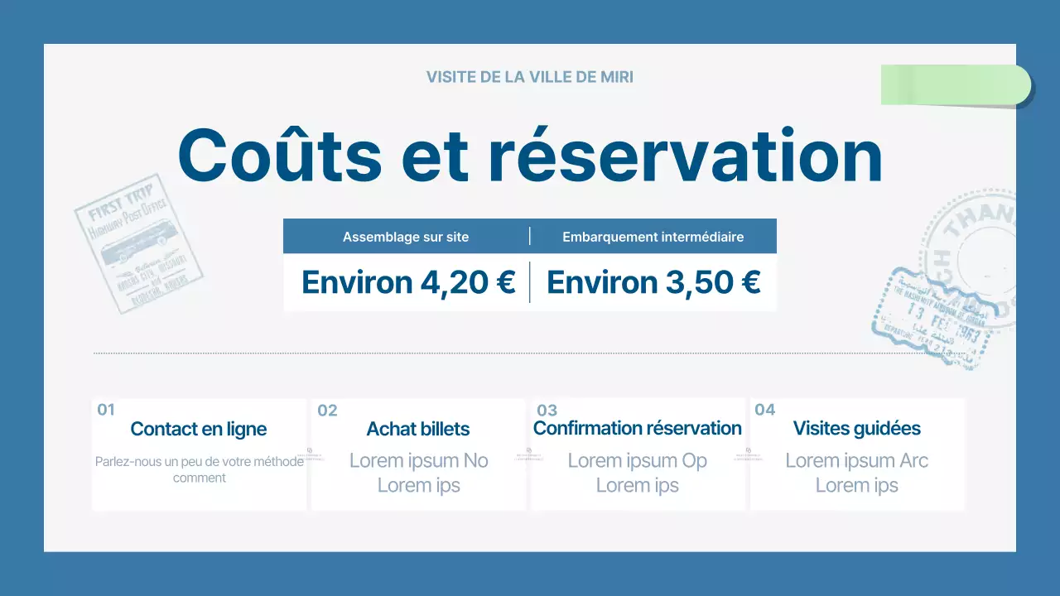The image size is (1060, 596).
Task: Click the First Trip bus stamp
Action: pos(138,243)
